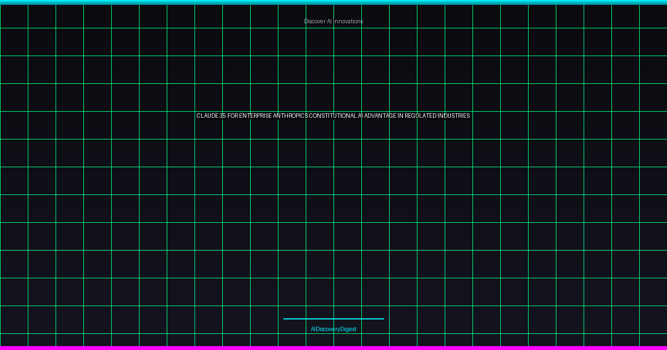Click the "Discover AI Innovations" tagline
The width and height of the screenshot is (667, 350).
pyautogui.click(x=333, y=21)
